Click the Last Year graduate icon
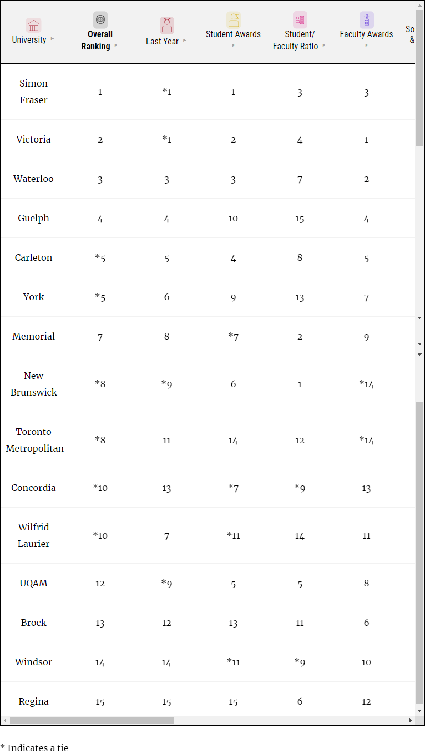The image size is (425, 754). [166, 26]
